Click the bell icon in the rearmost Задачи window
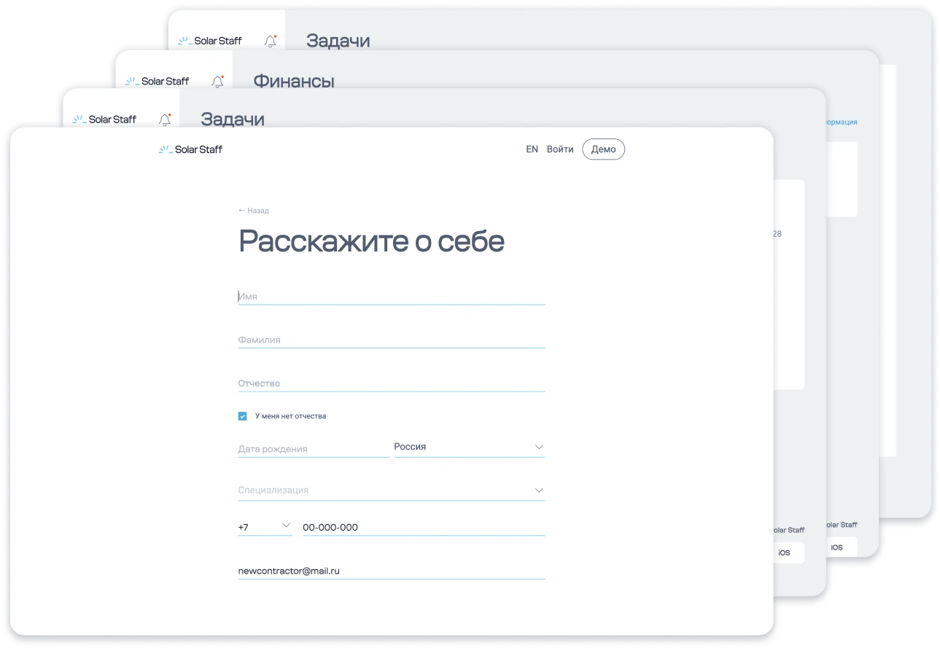The width and height of the screenshot is (940, 648). (x=271, y=41)
